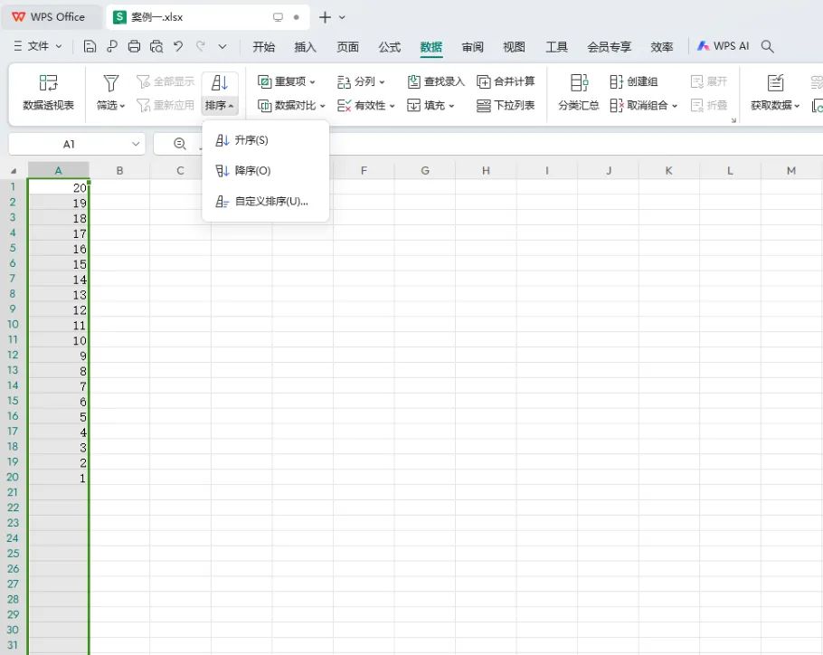This screenshot has height=655, width=823.
Task: Switch to the Insert (插入) tab
Action: coord(305,47)
